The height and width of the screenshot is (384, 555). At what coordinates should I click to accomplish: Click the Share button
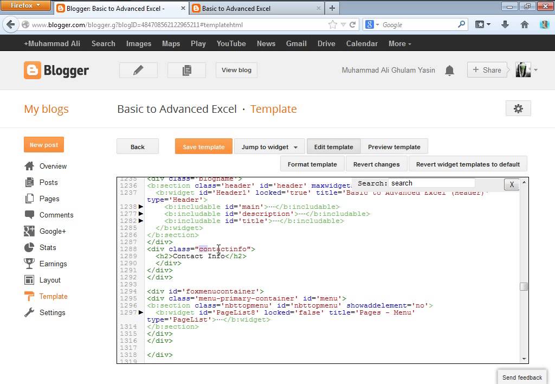(x=487, y=70)
